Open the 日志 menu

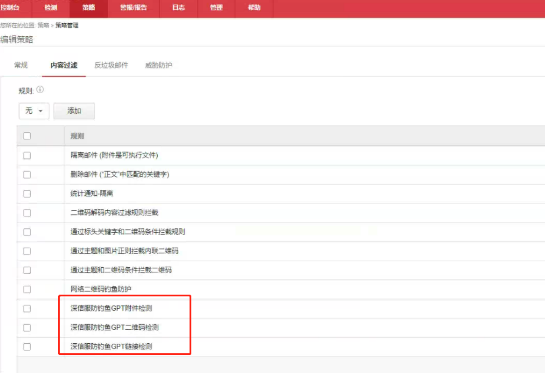[x=178, y=8]
